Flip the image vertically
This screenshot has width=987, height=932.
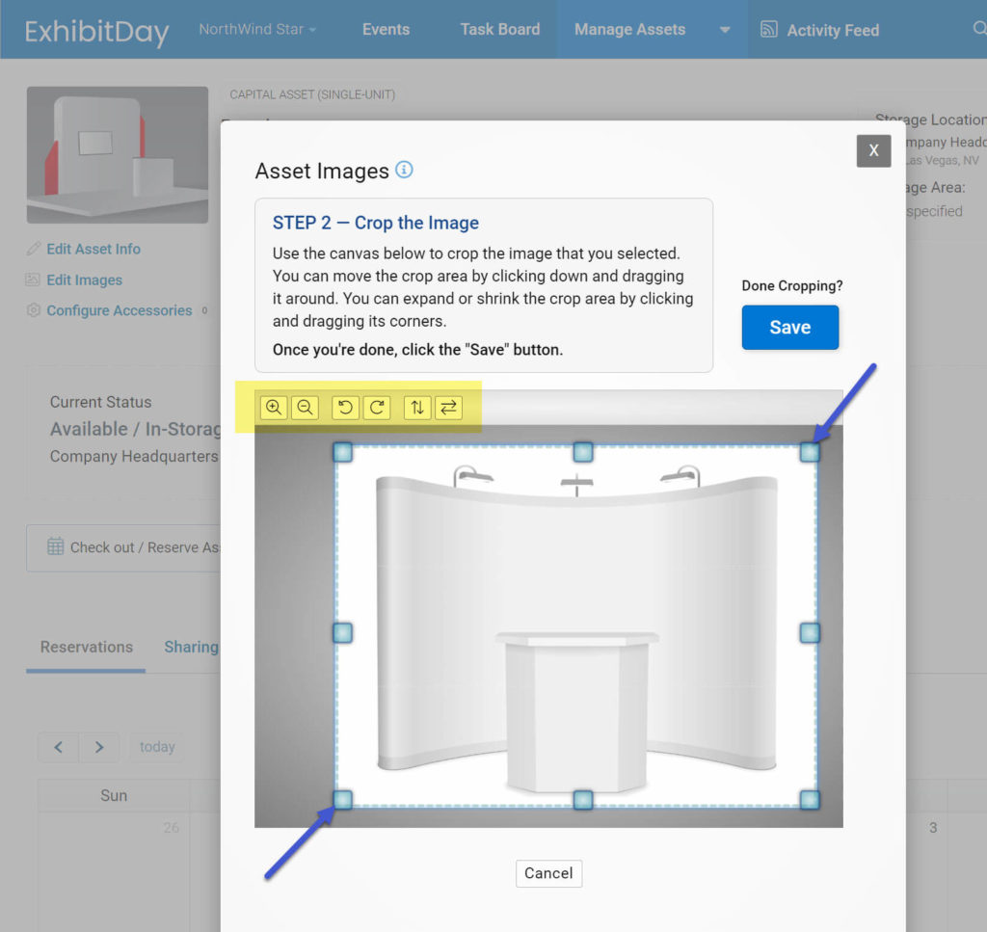click(x=416, y=407)
